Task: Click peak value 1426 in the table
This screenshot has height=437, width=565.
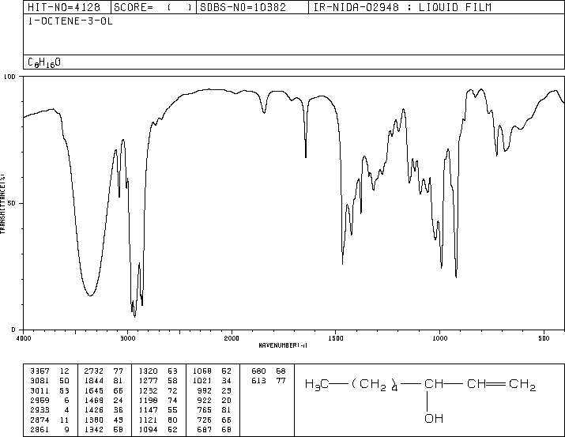Action: [94, 410]
